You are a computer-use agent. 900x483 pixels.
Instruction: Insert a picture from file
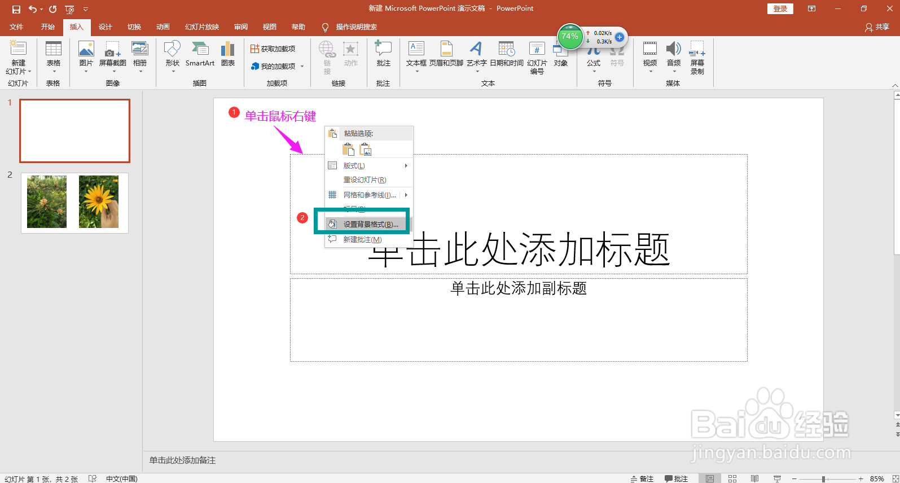pyautogui.click(x=86, y=58)
